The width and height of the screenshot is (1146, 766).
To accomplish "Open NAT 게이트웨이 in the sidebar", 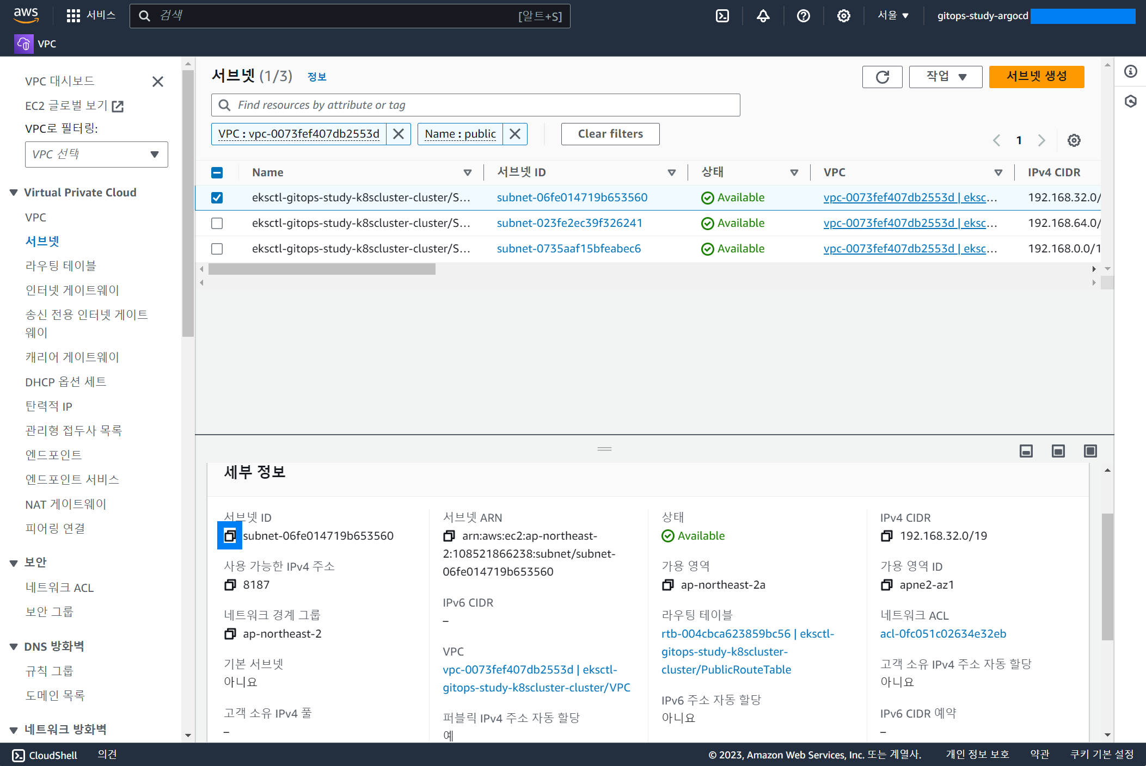I will click(x=66, y=504).
